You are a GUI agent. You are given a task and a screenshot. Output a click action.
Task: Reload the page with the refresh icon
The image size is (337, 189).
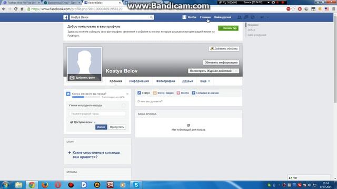[16, 9]
